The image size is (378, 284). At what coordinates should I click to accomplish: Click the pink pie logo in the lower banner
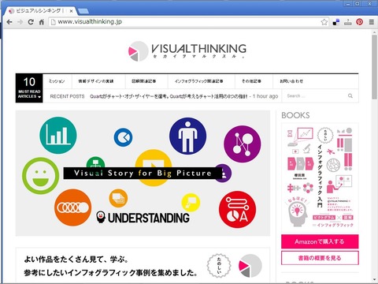pos(250,266)
